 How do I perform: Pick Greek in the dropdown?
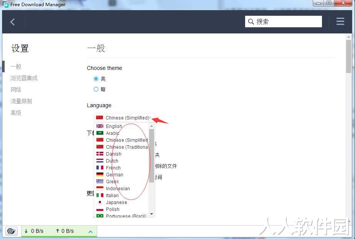point(121,181)
